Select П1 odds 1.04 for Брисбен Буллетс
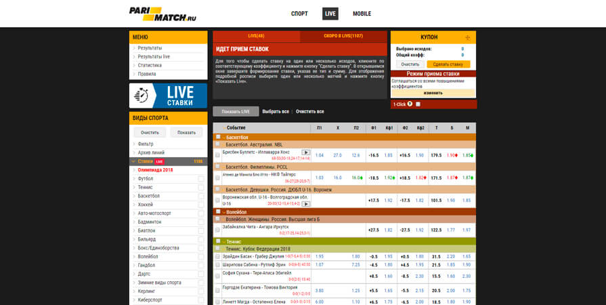The width and height of the screenshot is (606, 305). (x=320, y=155)
